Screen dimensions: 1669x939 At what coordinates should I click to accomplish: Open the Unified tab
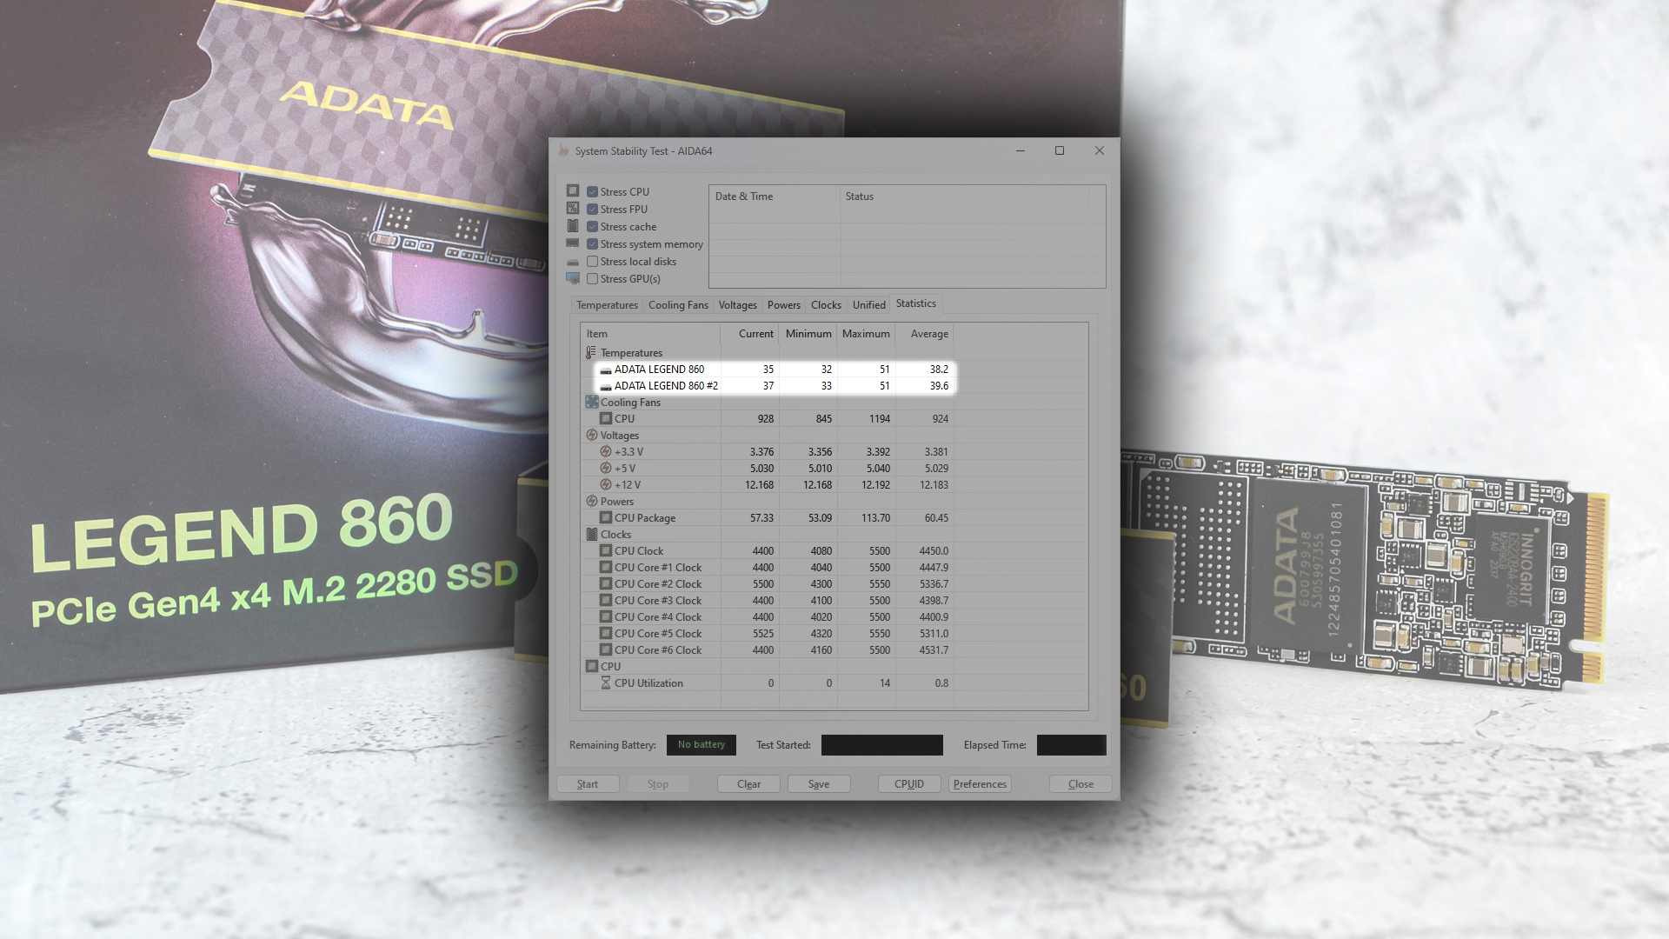(x=868, y=305)
